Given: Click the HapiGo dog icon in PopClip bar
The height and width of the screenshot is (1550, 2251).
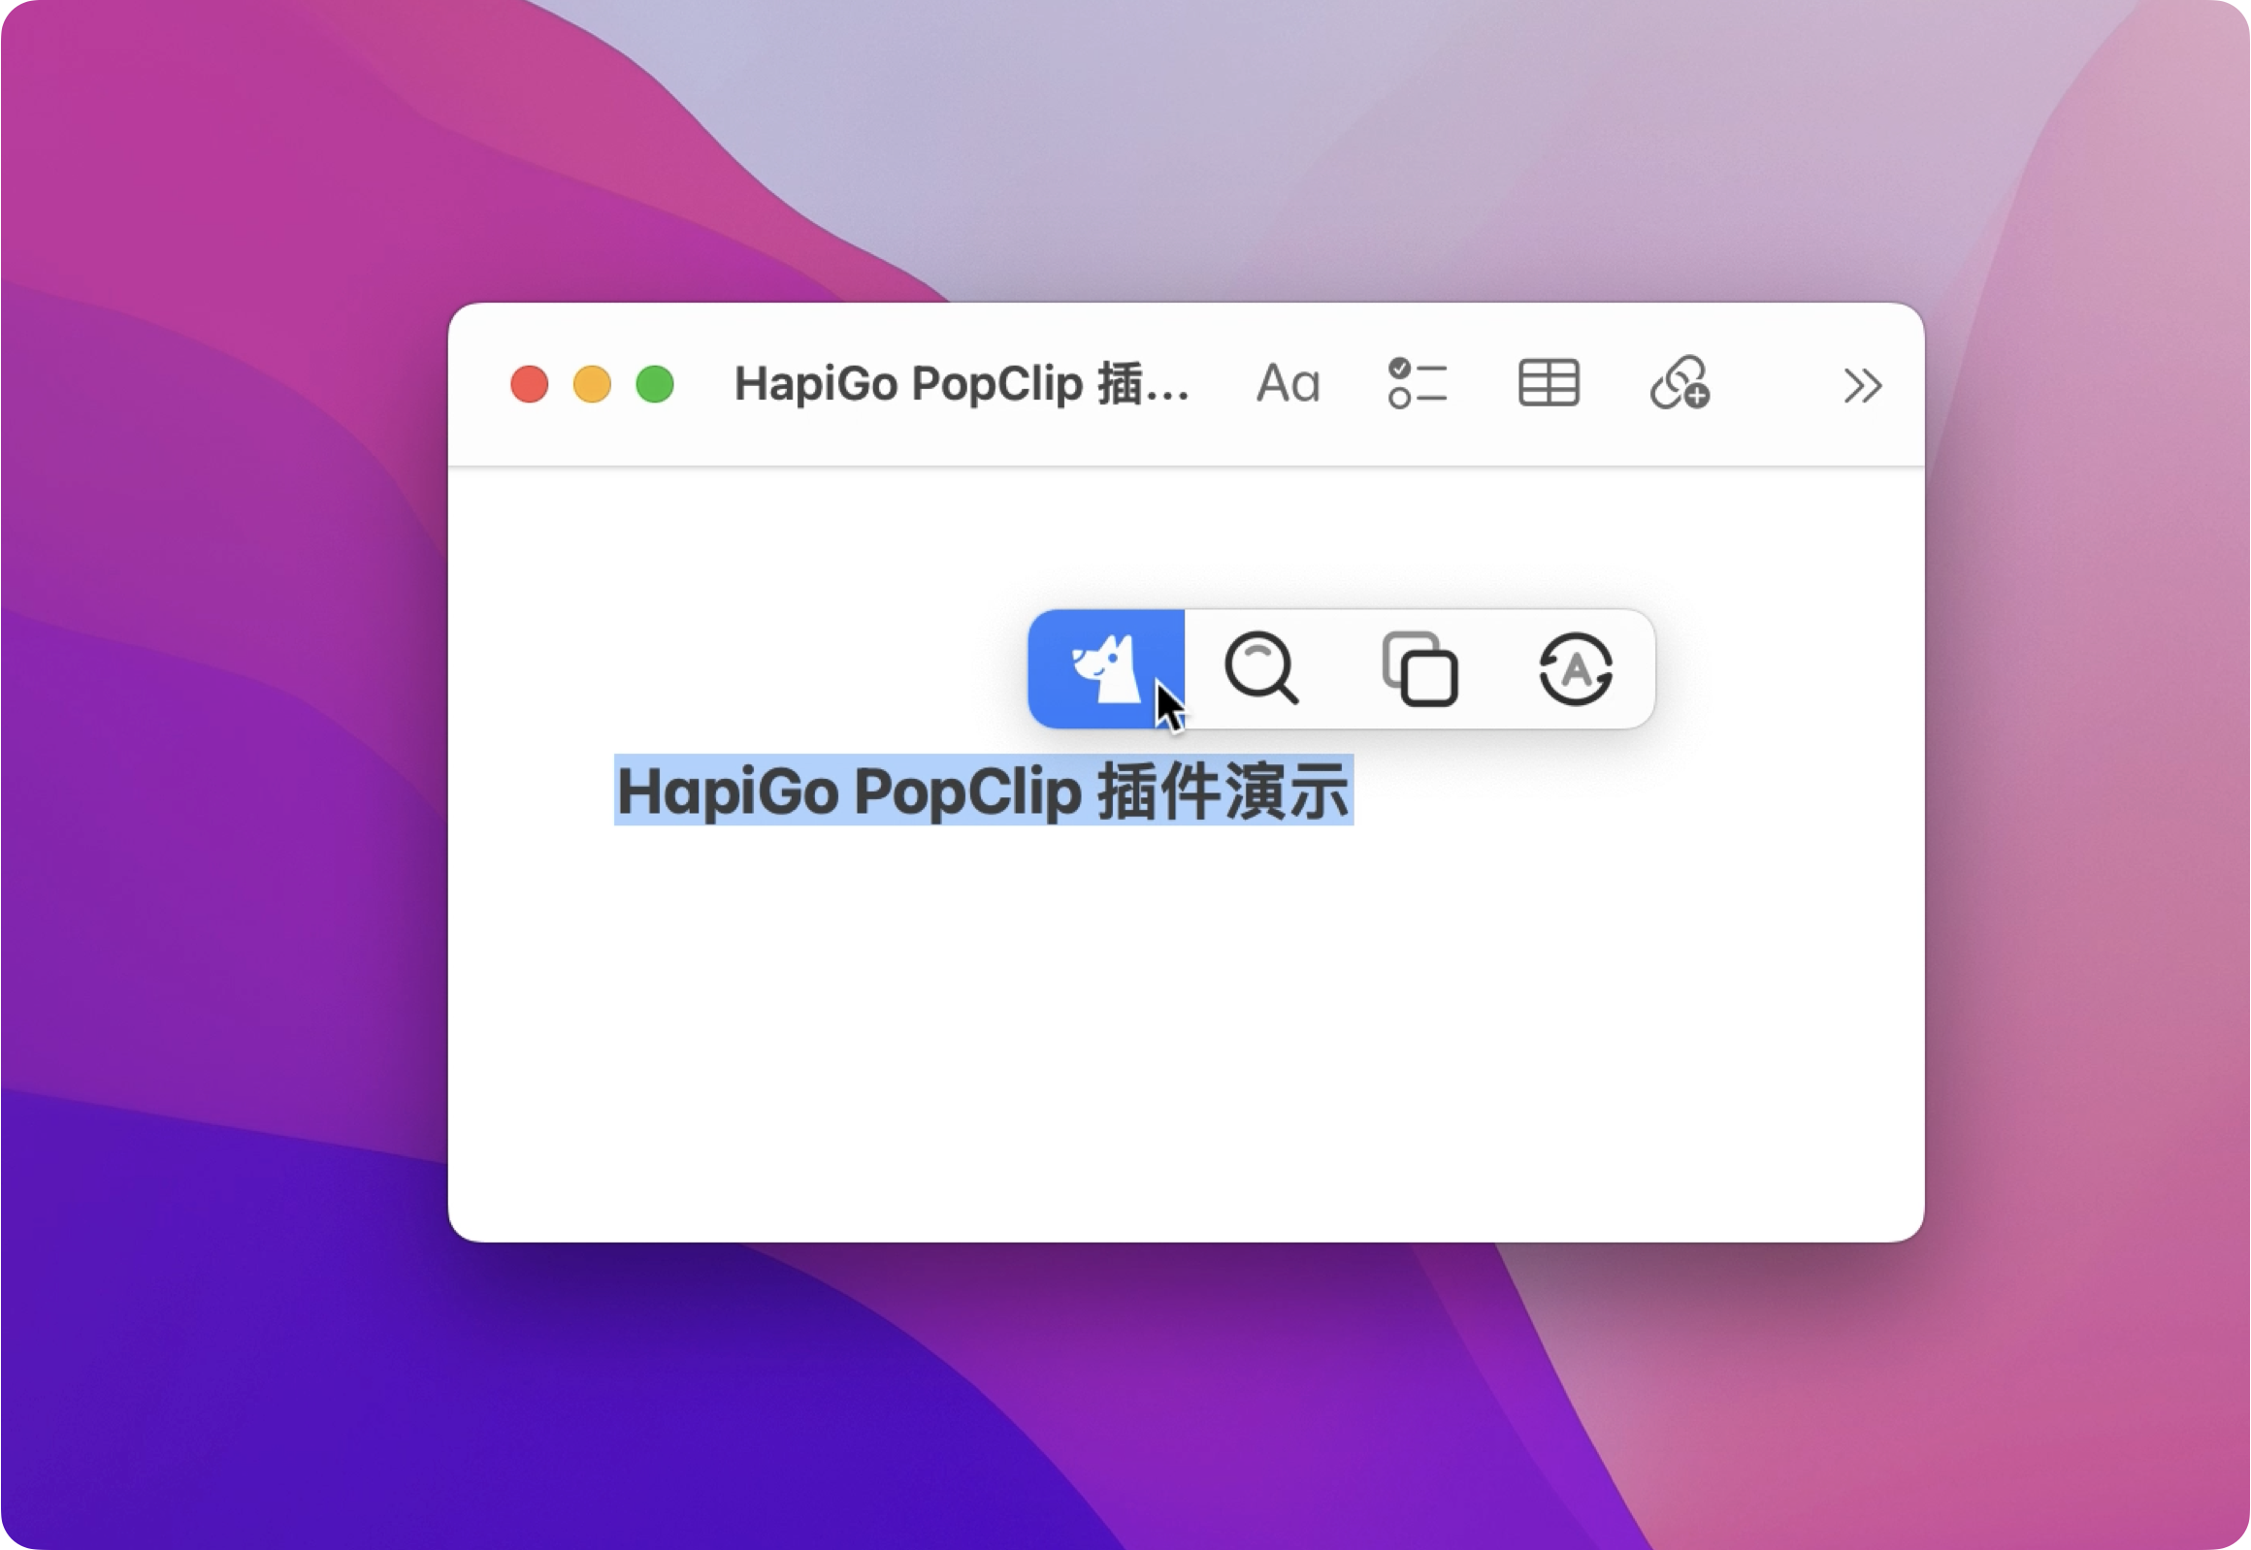Looking at the screenshot, I should [1106, 669].
